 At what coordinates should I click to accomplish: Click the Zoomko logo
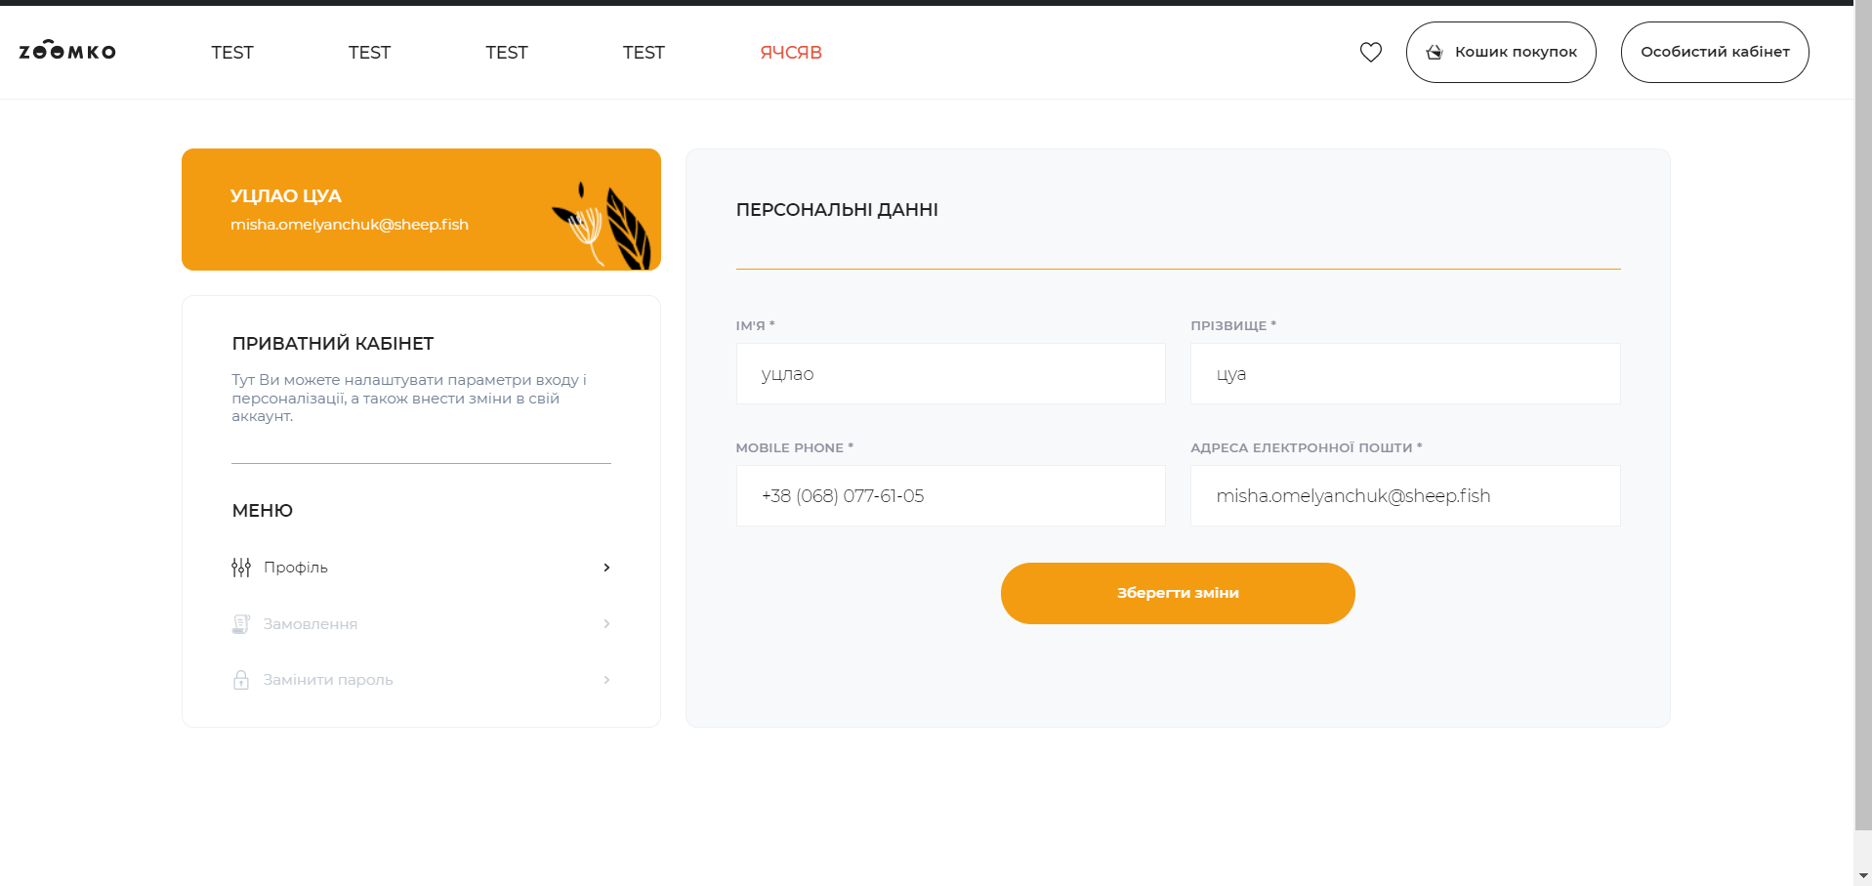67,51
